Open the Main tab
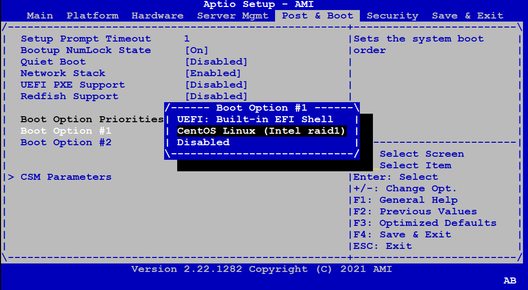 click(40, 16)
